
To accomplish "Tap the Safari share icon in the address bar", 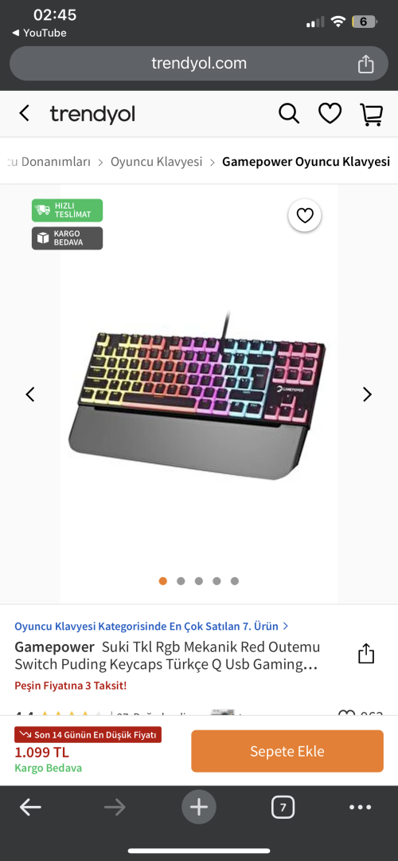I will point(365,64).
